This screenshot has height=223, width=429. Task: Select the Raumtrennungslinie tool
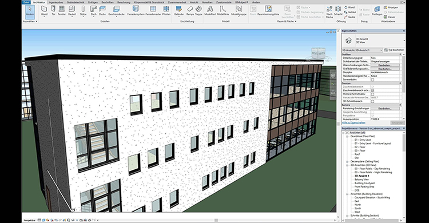coord(268,11)
